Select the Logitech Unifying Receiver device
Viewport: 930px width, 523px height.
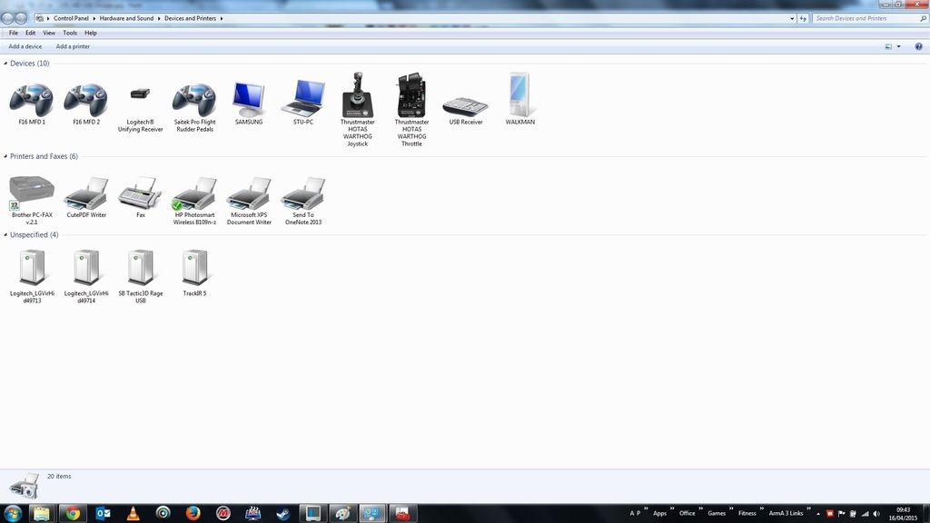141,109
